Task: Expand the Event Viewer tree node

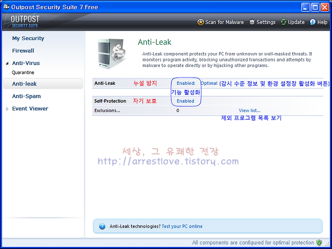Action: coord(7,109)
